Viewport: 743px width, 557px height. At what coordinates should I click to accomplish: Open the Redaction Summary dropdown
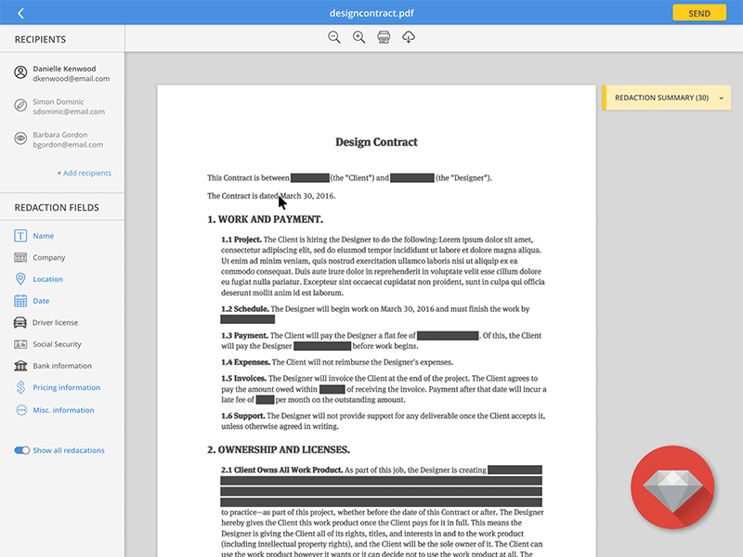(665, 97)
